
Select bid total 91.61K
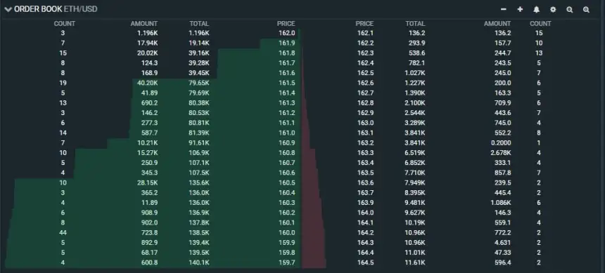point(199,143)
